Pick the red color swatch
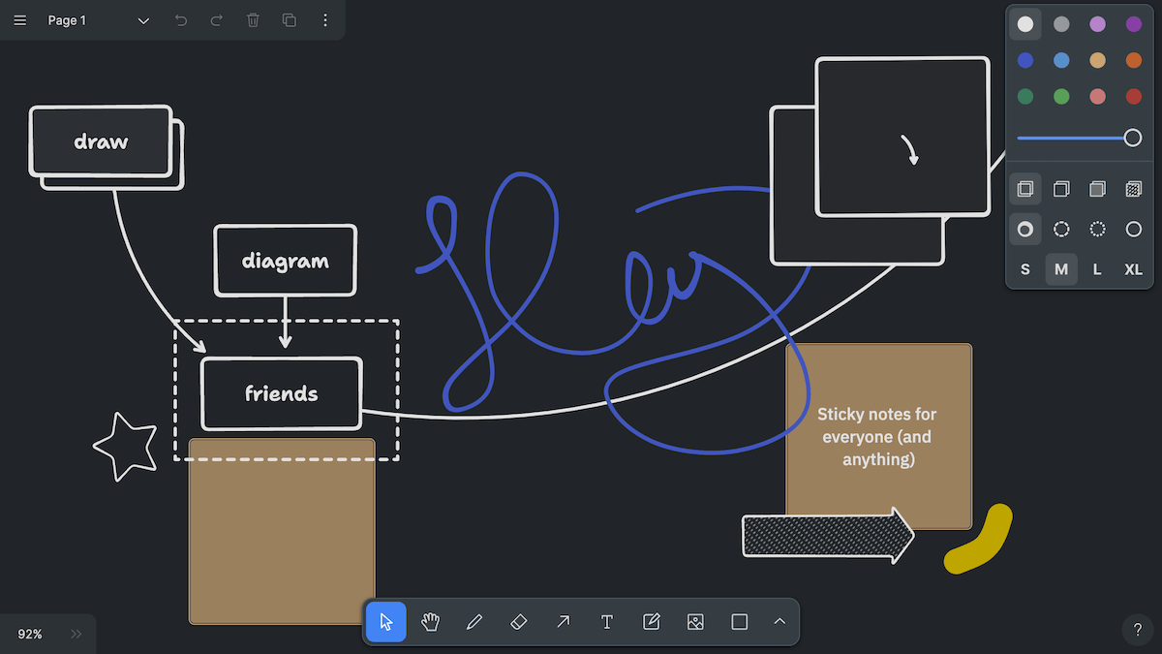 [1134, 97]
